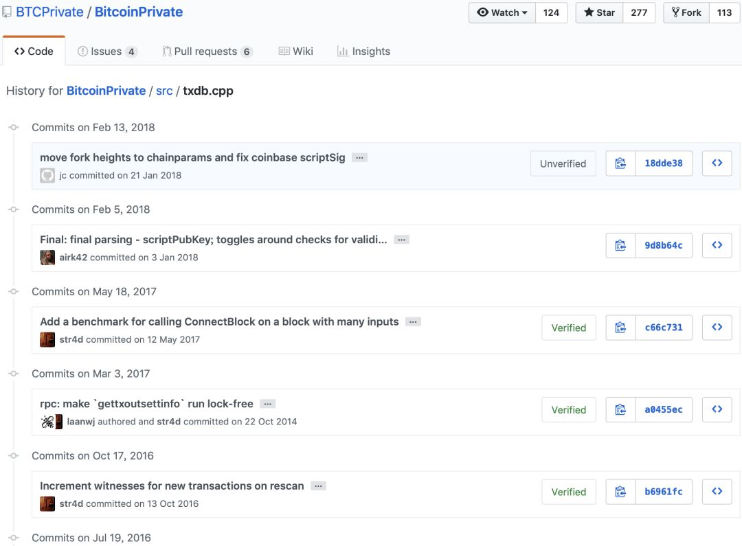
Task: Click the jc committer avatar
Action: click(x=47, y=176)
